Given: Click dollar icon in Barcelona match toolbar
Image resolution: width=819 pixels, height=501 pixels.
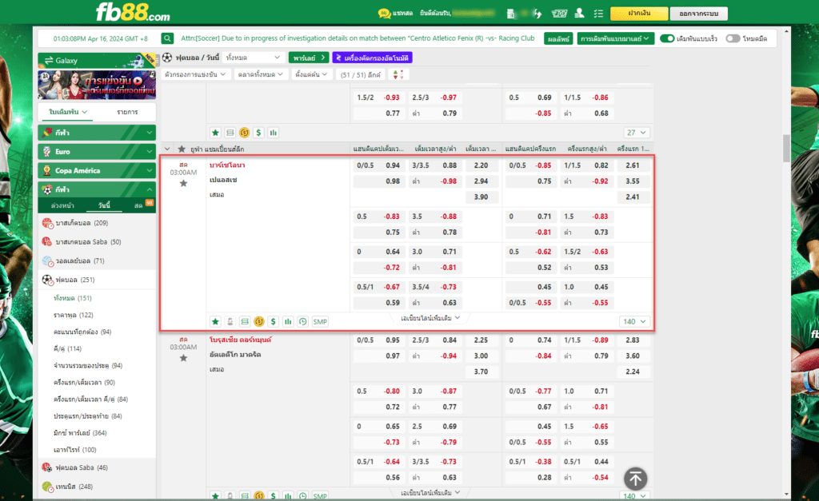Looking at the screenshot, I should [x=274, y=321].
